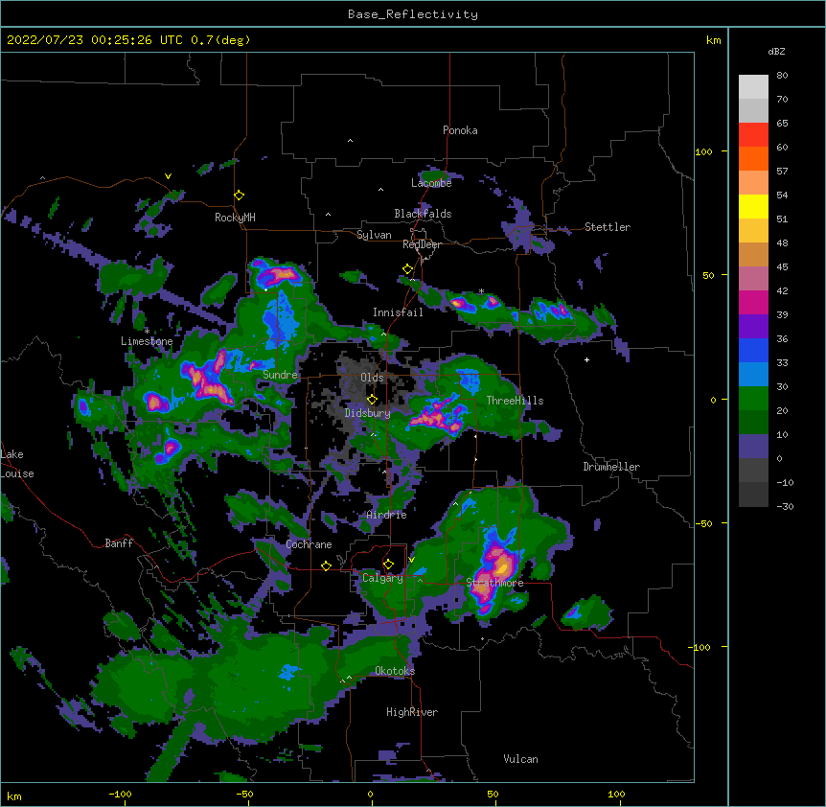Select the Lacombe city label
The height and width of the screenshot is (807, 826).
click(x=431, y=183)
